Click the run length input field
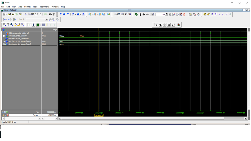Screen dimensions: 251x141 coord(160,14)
